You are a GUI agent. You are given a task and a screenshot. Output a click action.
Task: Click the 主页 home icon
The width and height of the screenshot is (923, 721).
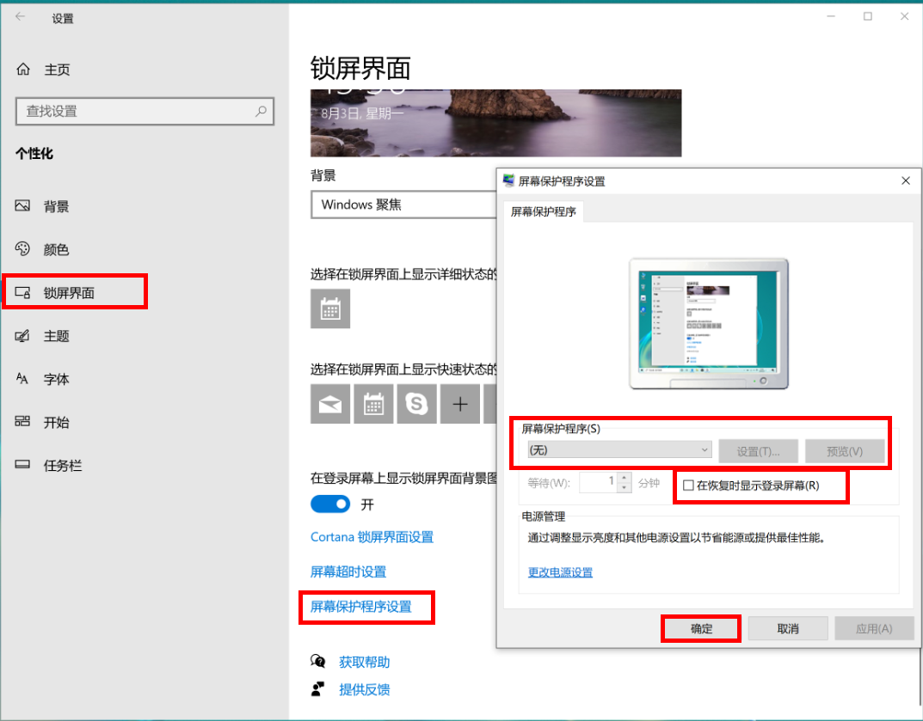point(23,70)
